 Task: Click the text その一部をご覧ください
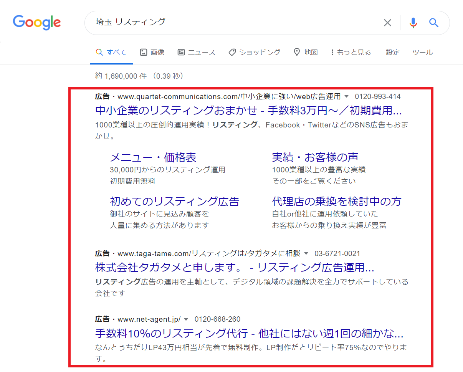click(x=314, y=181)
